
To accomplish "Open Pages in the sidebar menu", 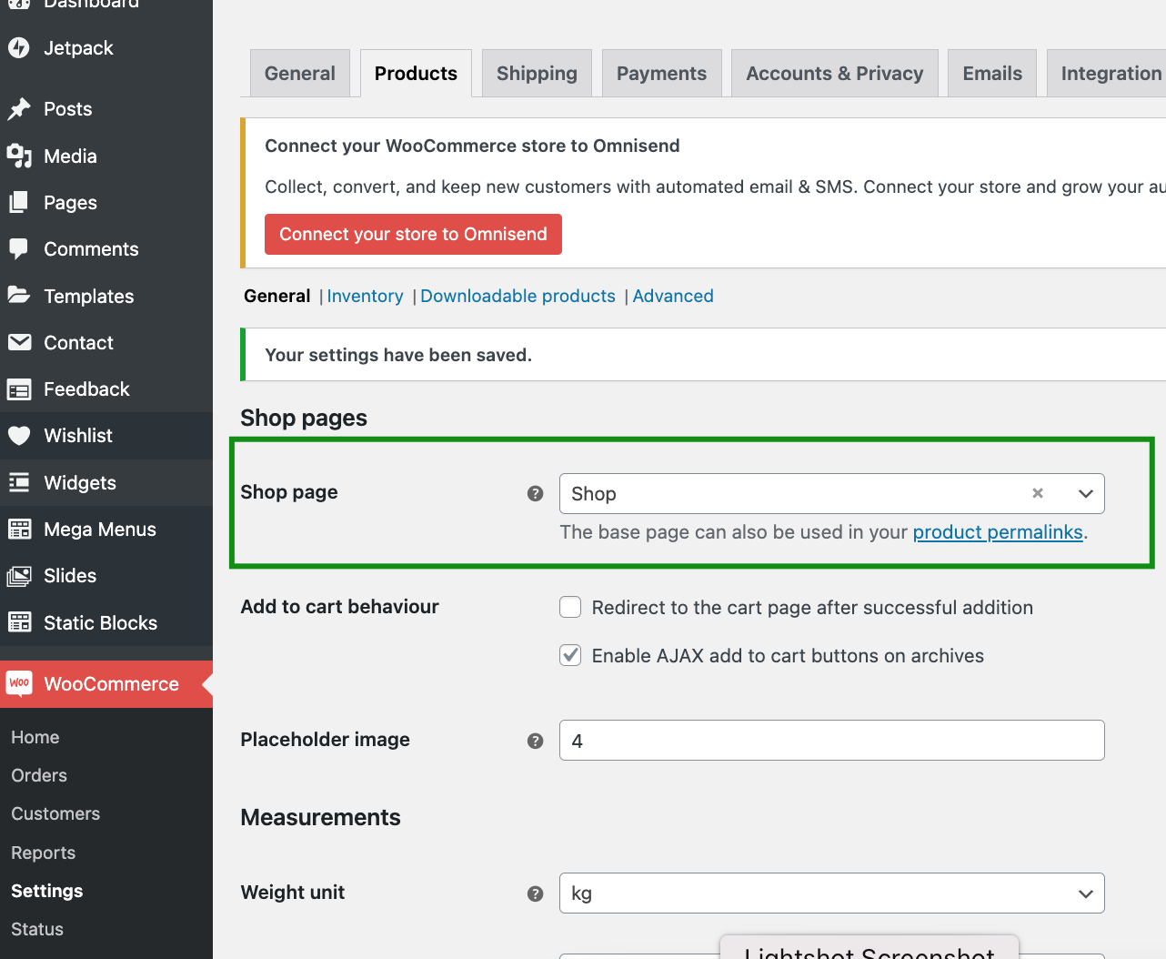I will 106,202.
